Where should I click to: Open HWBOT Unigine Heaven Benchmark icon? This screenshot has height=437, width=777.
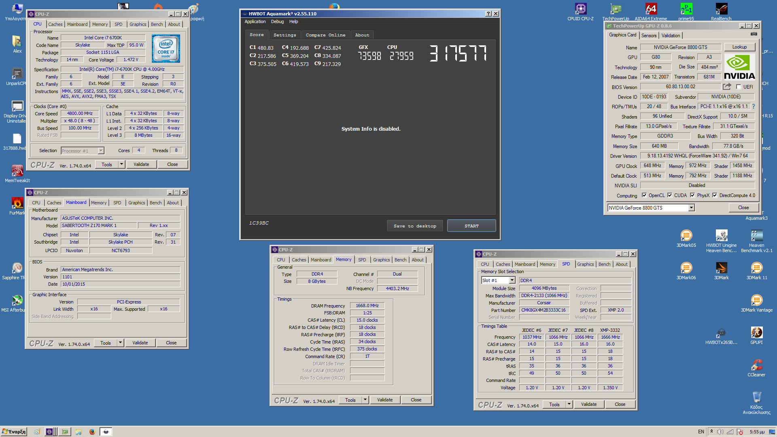(x=721, y=241)
